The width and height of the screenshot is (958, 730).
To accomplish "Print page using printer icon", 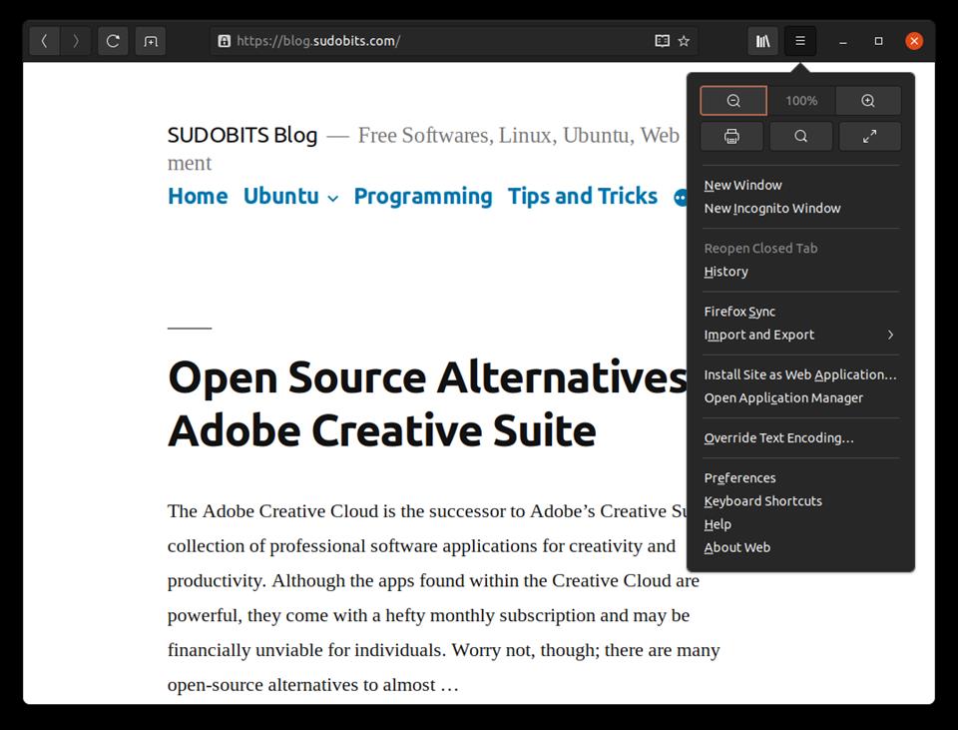I will (x=731, y=137).
